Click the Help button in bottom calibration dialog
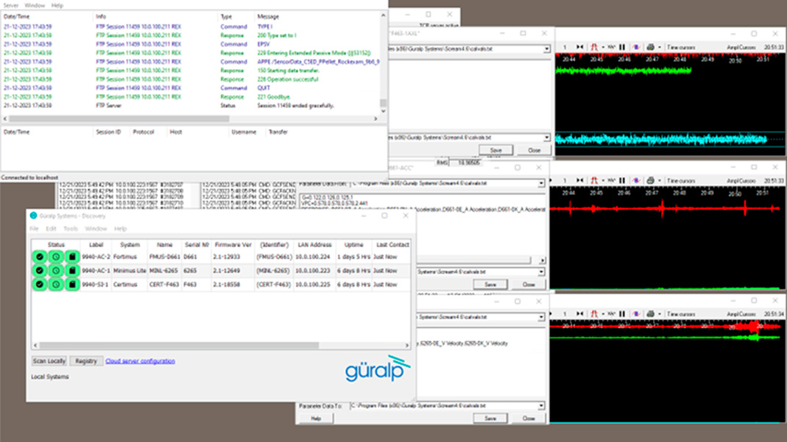This screenshot has width=787, height=442. click(316, 418)
